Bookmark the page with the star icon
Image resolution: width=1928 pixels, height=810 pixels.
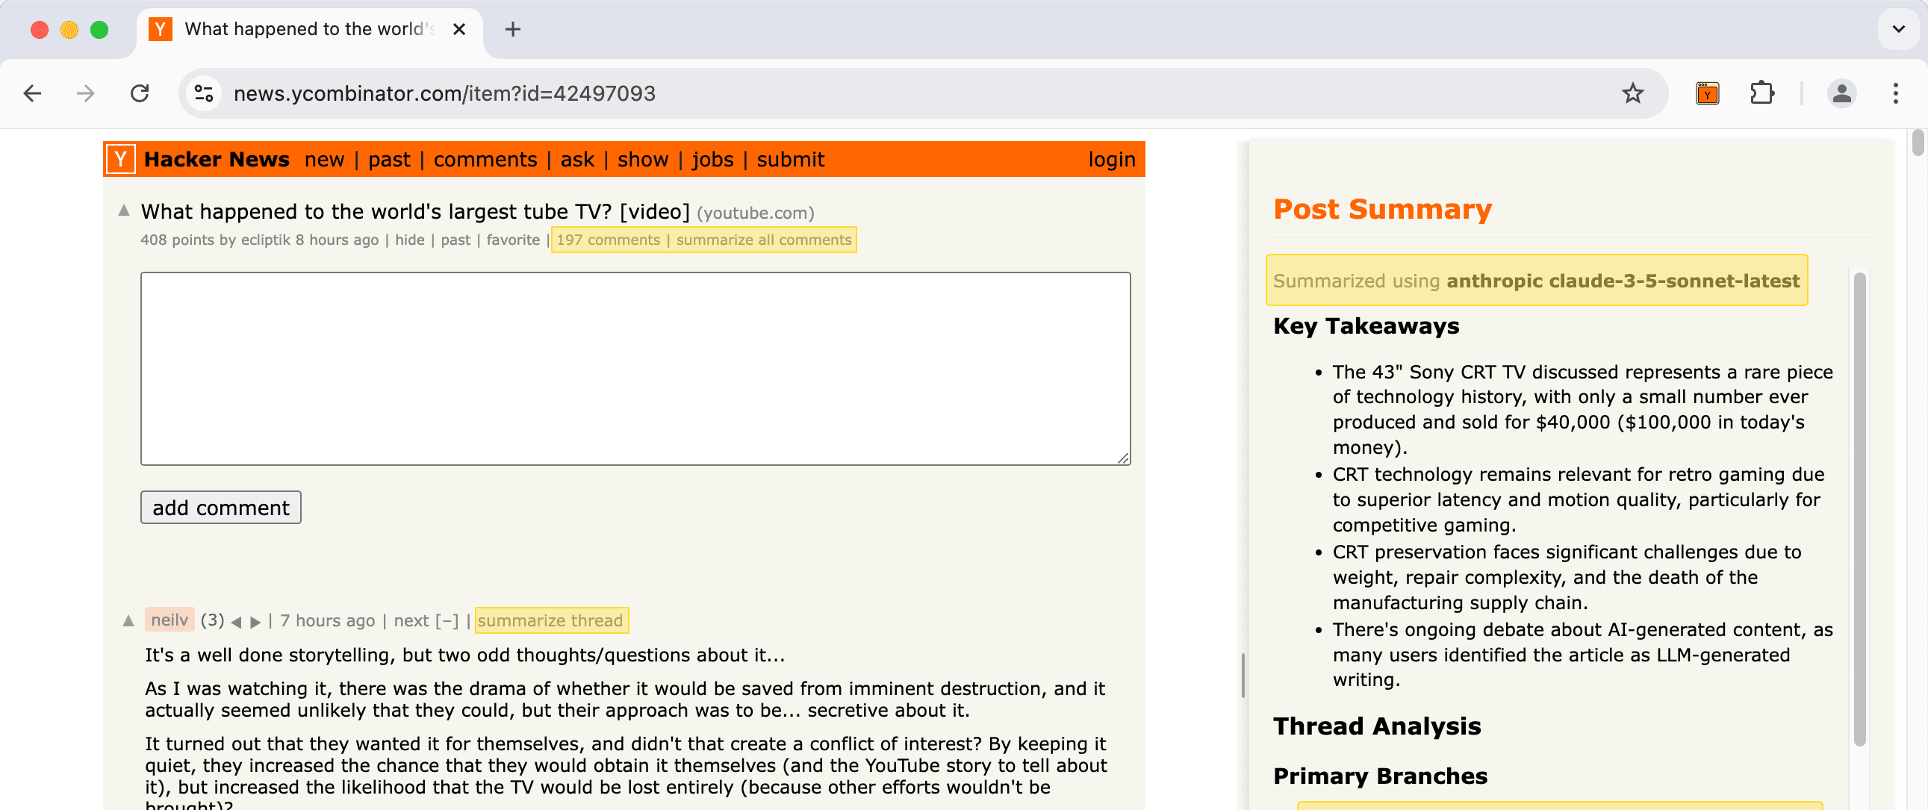[1633, 93]
